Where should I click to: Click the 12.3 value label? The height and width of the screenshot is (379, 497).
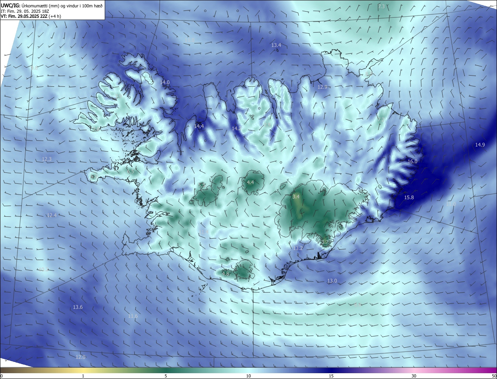pos(47,159)
